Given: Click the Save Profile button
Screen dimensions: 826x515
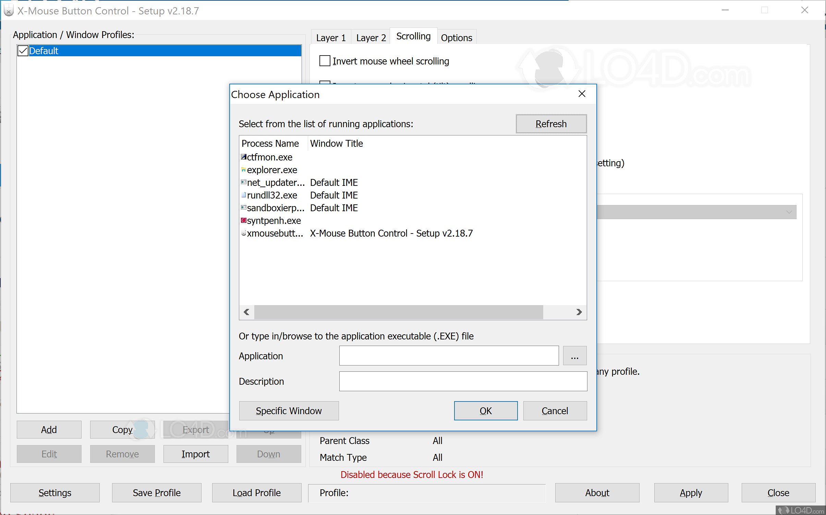Looking at the screenshot, I should pyautogui.click(x=157, y=493).
